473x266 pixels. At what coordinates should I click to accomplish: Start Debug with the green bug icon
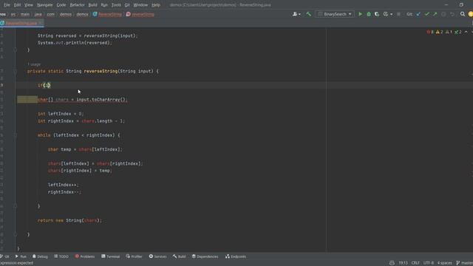[369, 14]
